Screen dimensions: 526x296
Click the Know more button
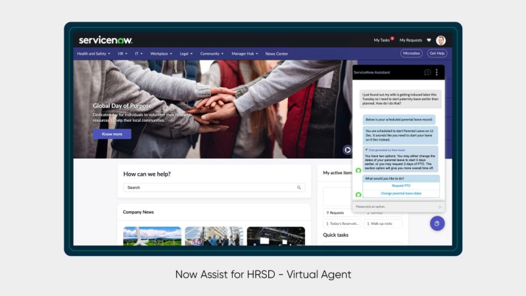pos(112,134)
